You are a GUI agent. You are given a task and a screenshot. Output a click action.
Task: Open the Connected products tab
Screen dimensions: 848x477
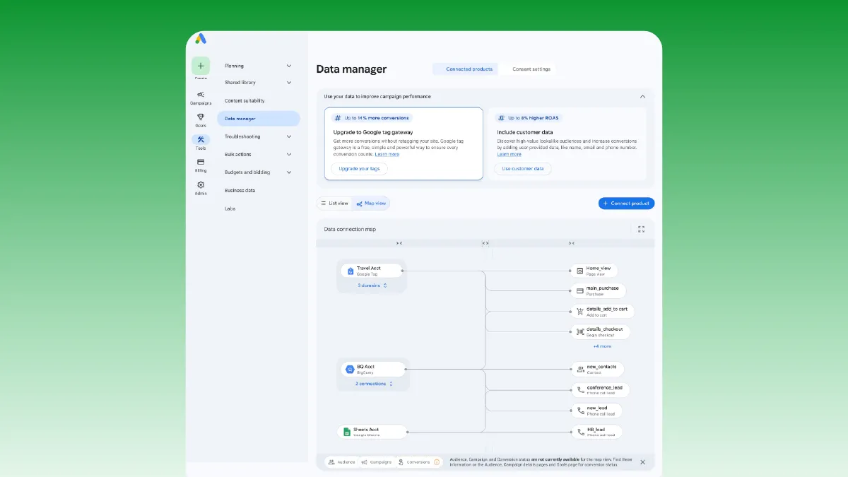pyautogui.click(x=466, y=69)
